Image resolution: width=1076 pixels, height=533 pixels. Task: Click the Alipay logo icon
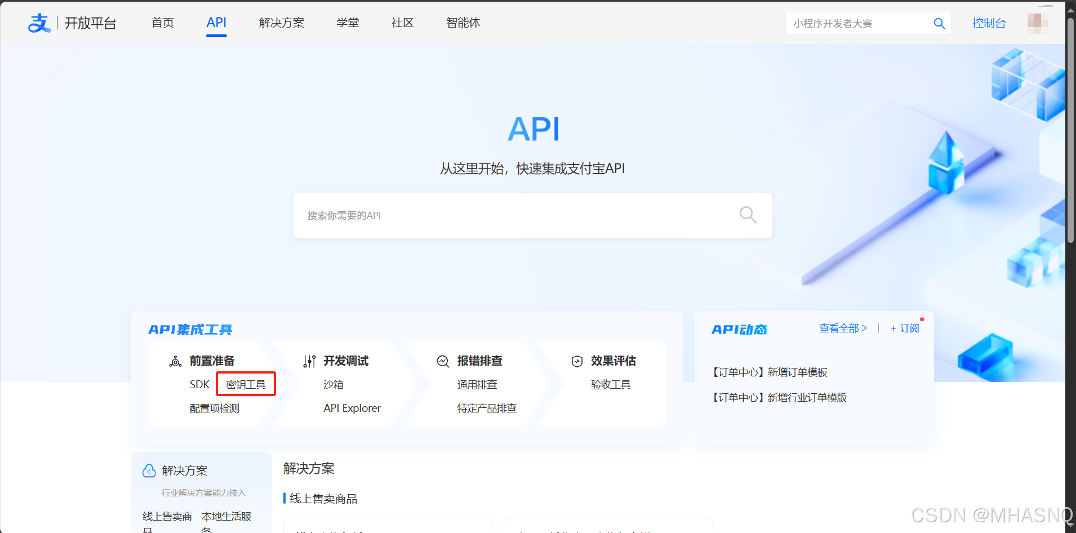click(x=39, y=23)
